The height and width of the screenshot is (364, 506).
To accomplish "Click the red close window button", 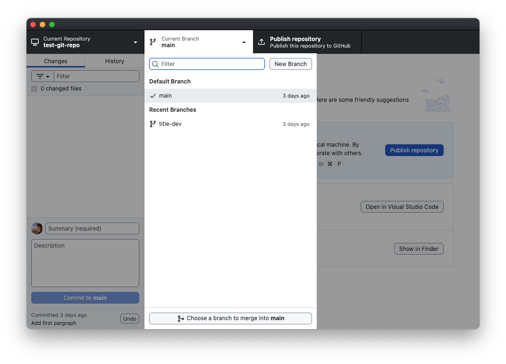I will coord(33,25).
